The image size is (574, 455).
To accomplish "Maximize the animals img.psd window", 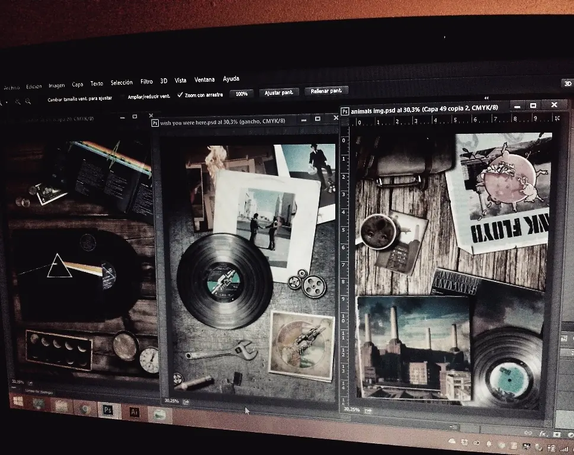I will click(533, 105).
